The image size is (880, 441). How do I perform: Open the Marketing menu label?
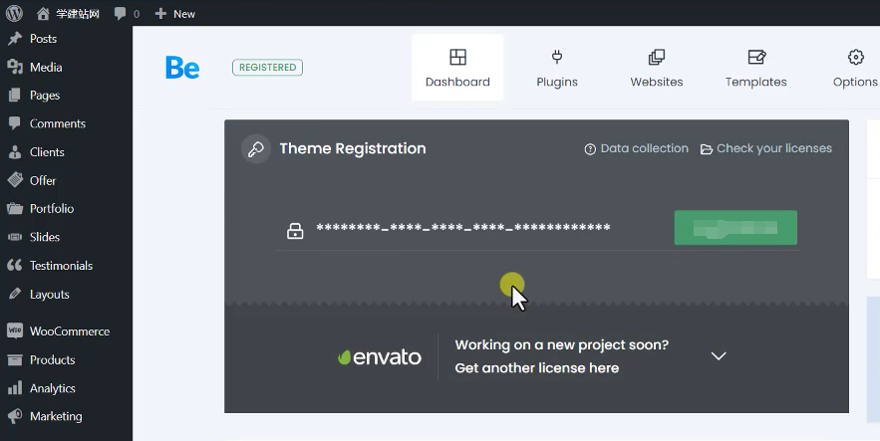tap(56, 416)
